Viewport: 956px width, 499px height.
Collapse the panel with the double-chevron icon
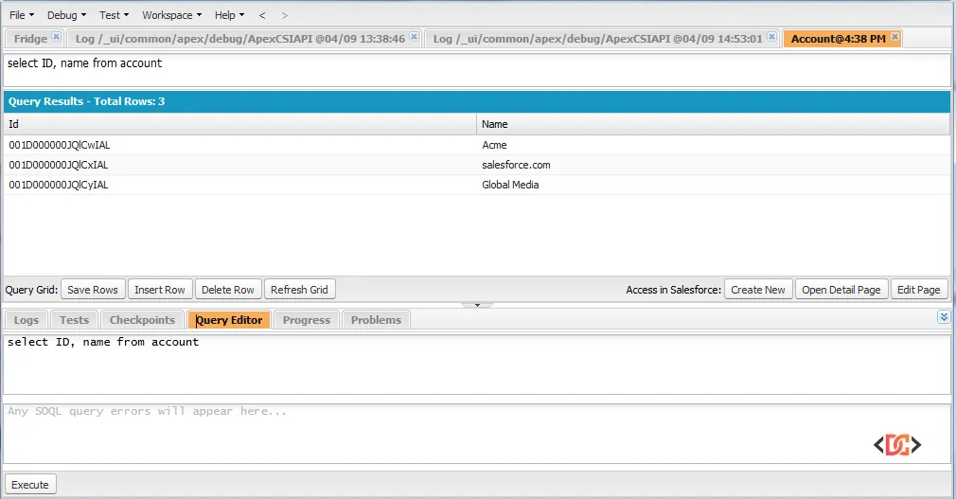click(944, 316)
